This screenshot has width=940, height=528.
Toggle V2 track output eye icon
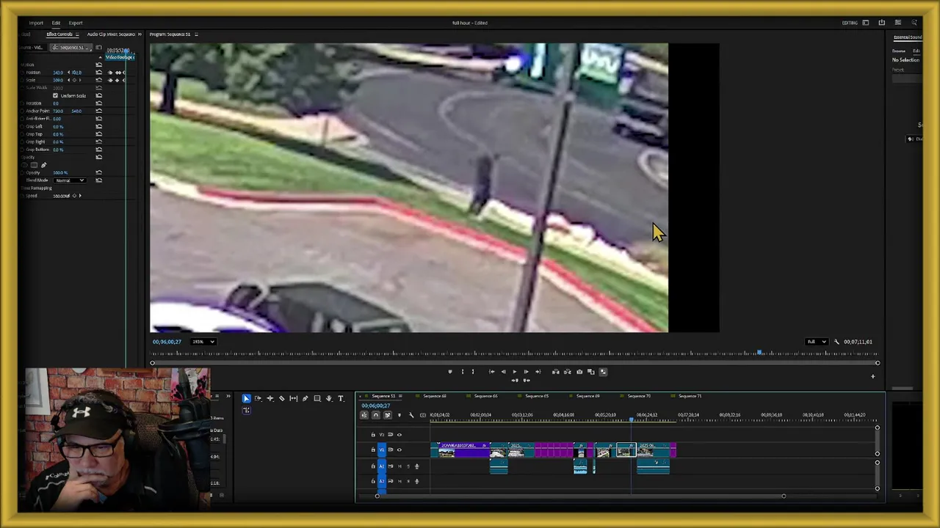click(399, 435)
